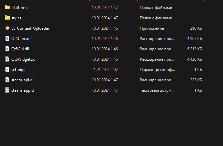The width and height of the screenshot is (223, 146).
Task: Click the Qt5Widgets.dll size 4 420 КБ
Action: click(194, 59)
